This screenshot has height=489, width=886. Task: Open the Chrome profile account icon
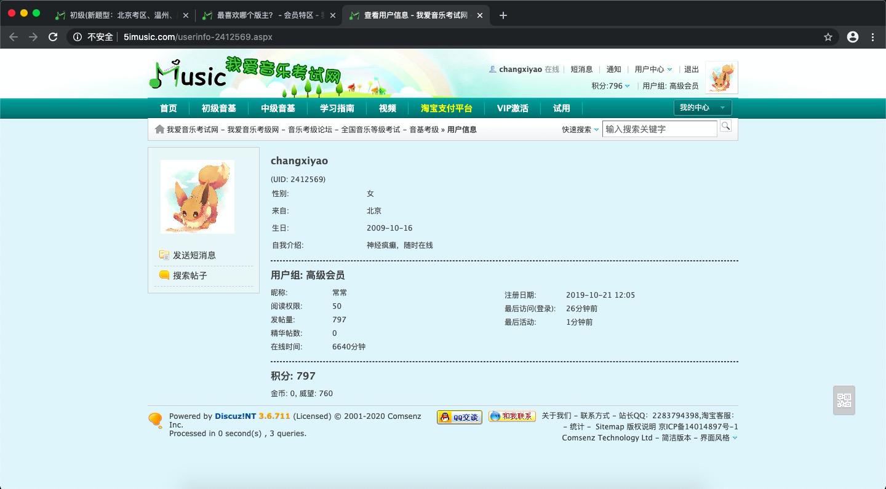tap(853, 37)
